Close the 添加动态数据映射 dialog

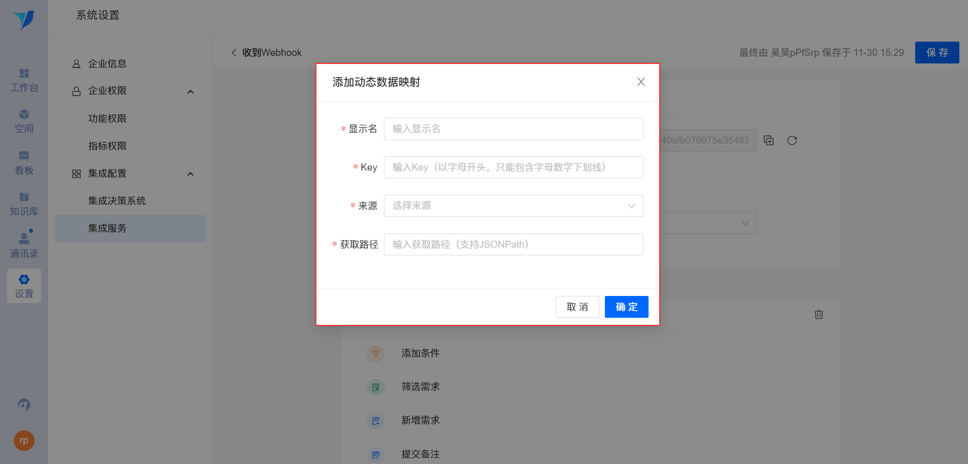click(x=641, y=82)
